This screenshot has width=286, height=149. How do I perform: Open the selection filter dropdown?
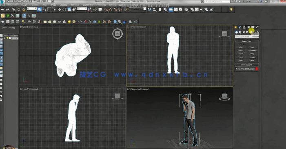tap(32, 9)
